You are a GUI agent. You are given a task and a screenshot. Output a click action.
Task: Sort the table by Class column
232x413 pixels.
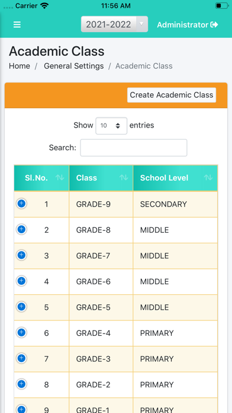click(x=101, y=178)
